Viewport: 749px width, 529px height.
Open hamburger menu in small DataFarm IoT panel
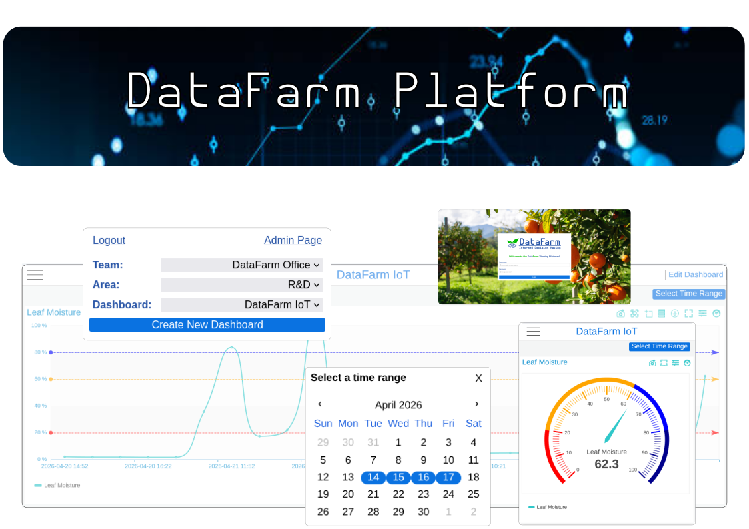point(533,332)
